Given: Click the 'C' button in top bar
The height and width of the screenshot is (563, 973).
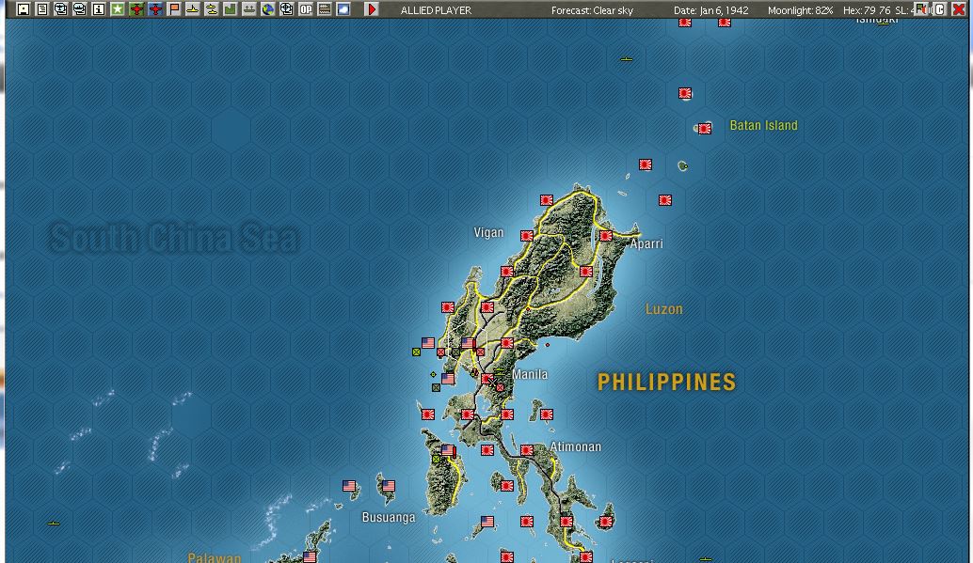Looking at the screenshot, I should (940, 9).
